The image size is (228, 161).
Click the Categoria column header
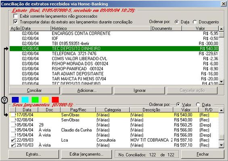pos(113,110)
